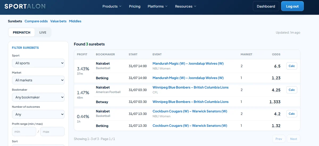Click the Next pagination button
This screenshot has height=146, width=319.
point(293,139)
